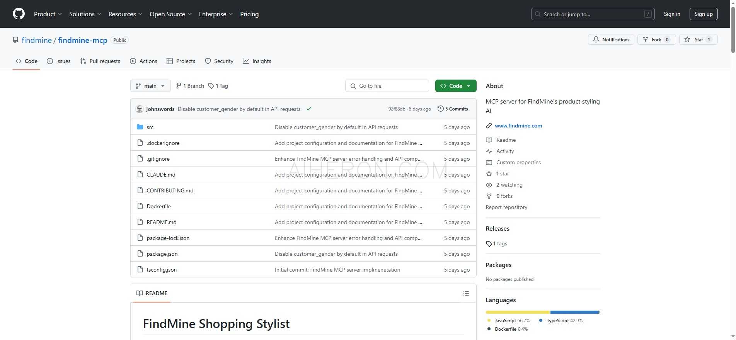Click the .dockerignore file icon

(140, 143)
